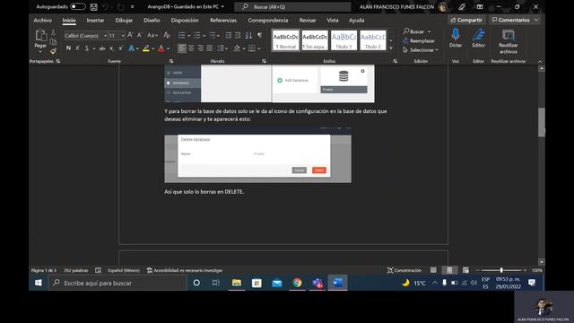Clear all formatting icon
This screenshot has height=323, width=574.
point(167,35)
